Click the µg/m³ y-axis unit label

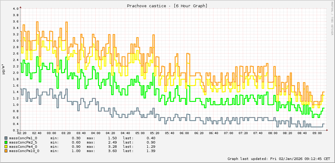point(3,69)
